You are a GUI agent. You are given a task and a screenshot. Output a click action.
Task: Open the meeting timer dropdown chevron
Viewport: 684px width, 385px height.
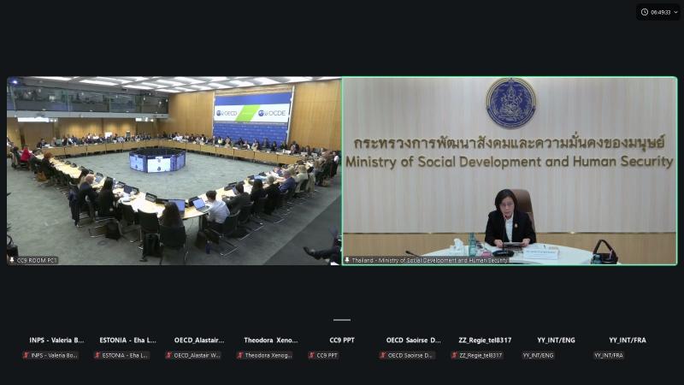point(675,12)
